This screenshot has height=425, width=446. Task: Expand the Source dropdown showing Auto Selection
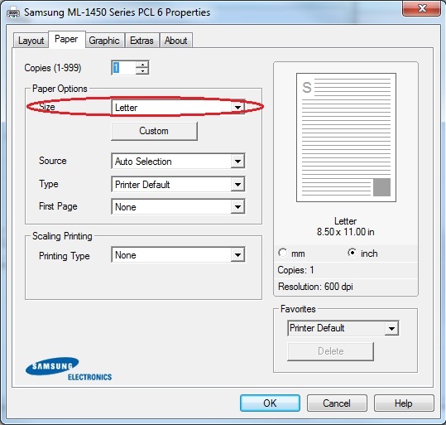[178, 162]
